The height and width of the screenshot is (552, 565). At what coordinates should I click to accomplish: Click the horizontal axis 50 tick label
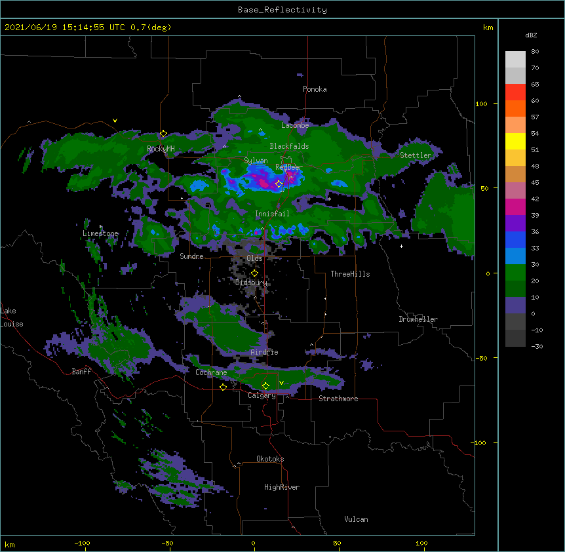pyautogui.click(x=337, y=543)
